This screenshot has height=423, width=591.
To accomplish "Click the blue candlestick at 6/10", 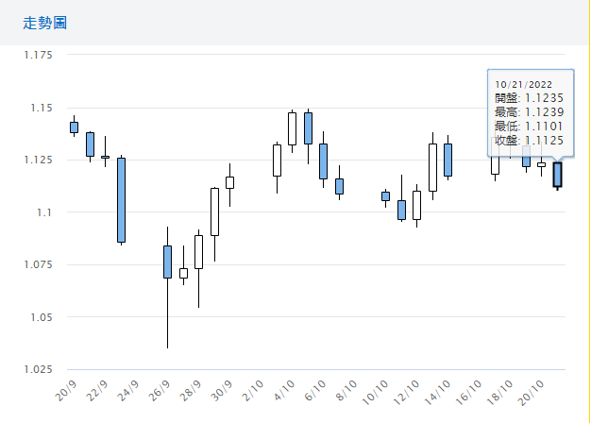I will [323, 161].
